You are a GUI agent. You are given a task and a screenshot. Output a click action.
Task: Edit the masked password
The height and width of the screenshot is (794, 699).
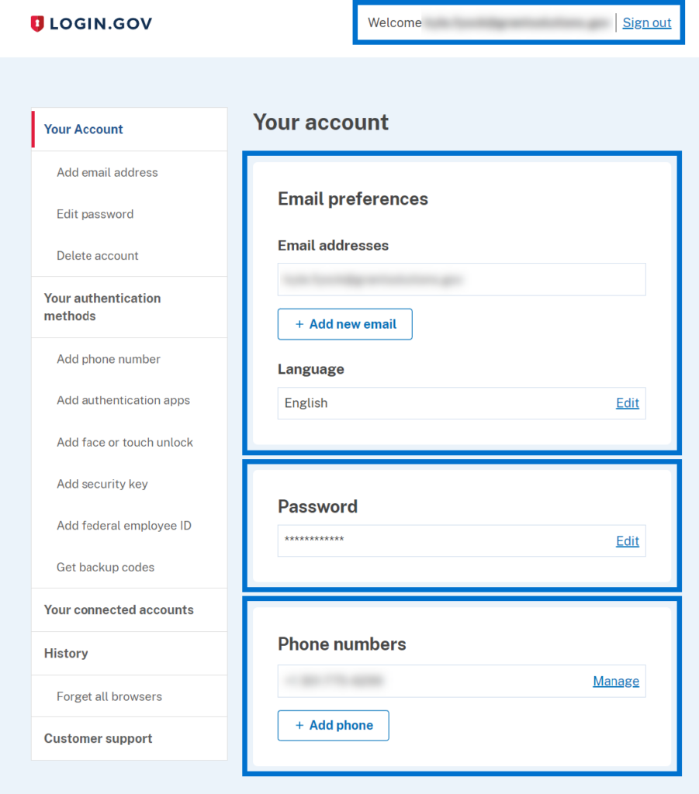(627, 540)
